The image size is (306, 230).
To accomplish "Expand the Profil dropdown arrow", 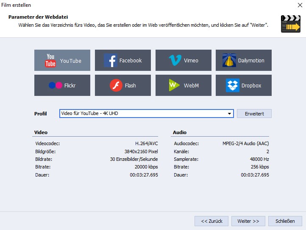I will [229, 114].
